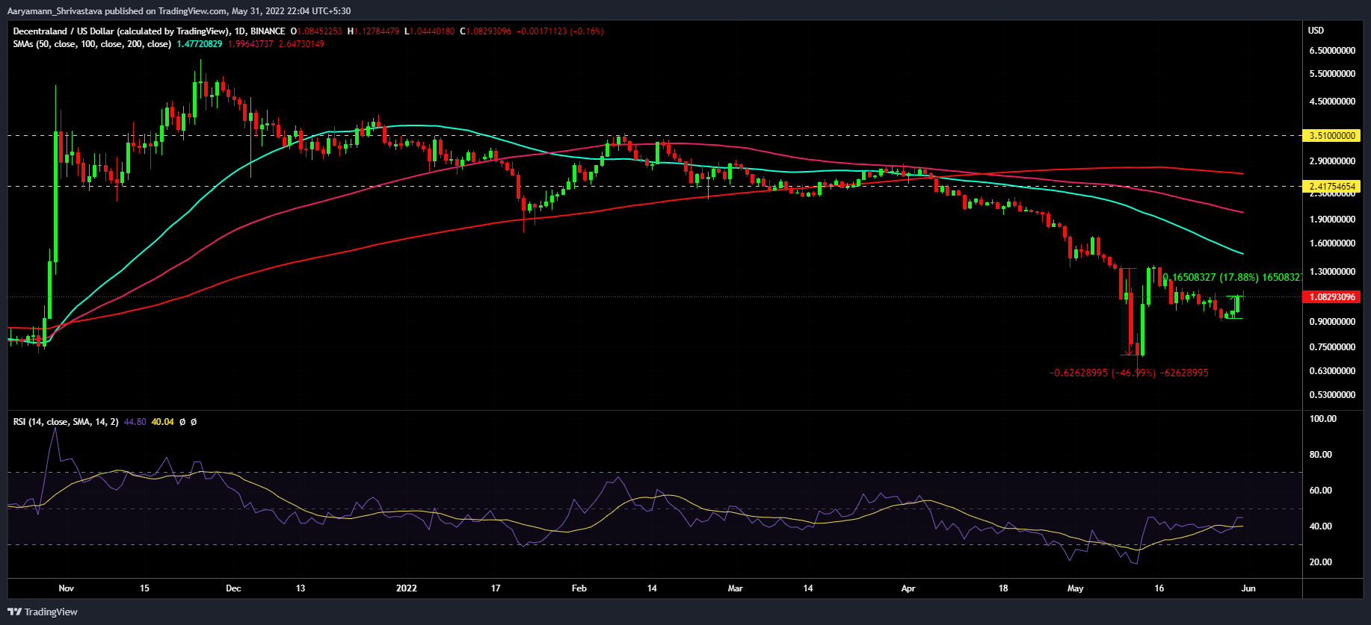This screenshot has width=1371, height=625.
Task: Click the red current price label 1.08293096
Action: click(1331, 297)
